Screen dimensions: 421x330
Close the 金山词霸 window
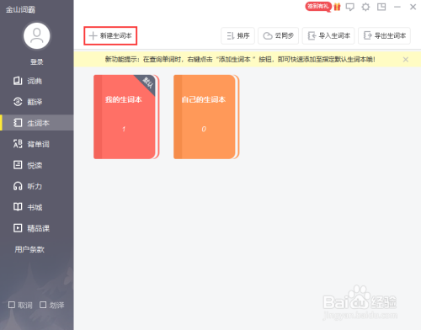coord(413,7)
